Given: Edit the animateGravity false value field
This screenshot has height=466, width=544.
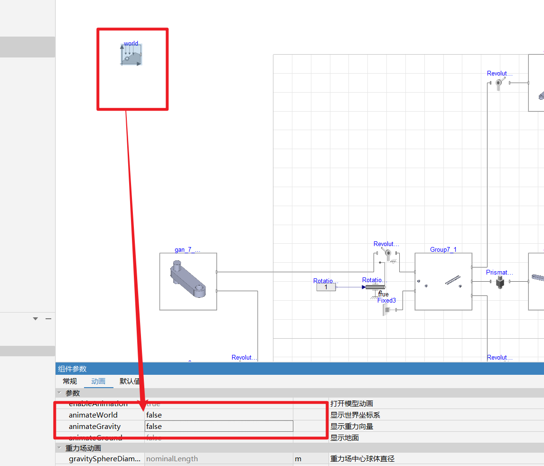Looking at the screenshot, I should (x=219, y=427).
